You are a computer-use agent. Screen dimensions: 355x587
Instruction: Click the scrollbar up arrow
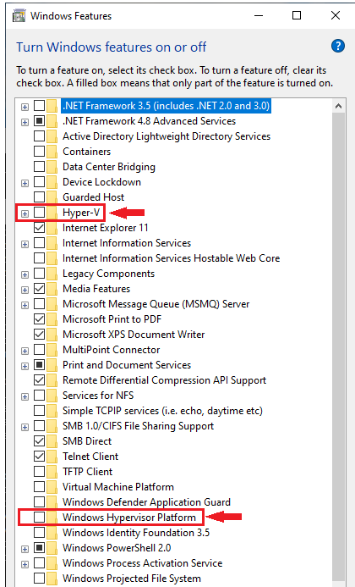pyautogui.click(x=339, y=106)
